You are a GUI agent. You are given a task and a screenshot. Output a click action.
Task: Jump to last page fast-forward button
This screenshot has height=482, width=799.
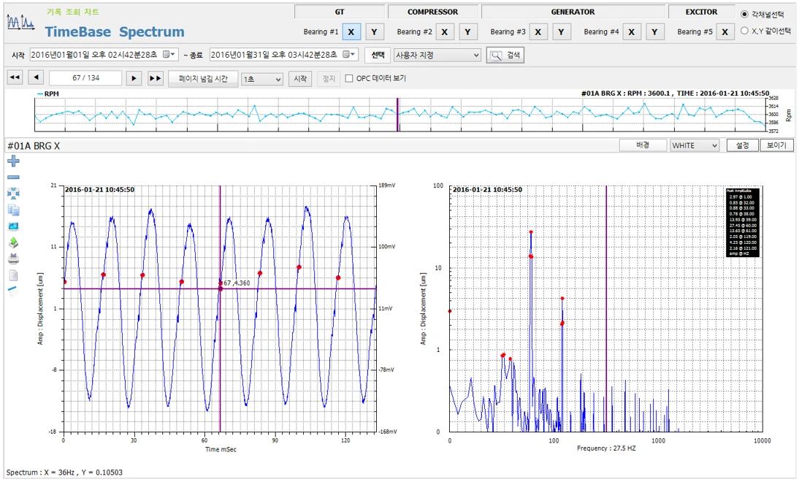pyautogui.click(x=155, y=78)
